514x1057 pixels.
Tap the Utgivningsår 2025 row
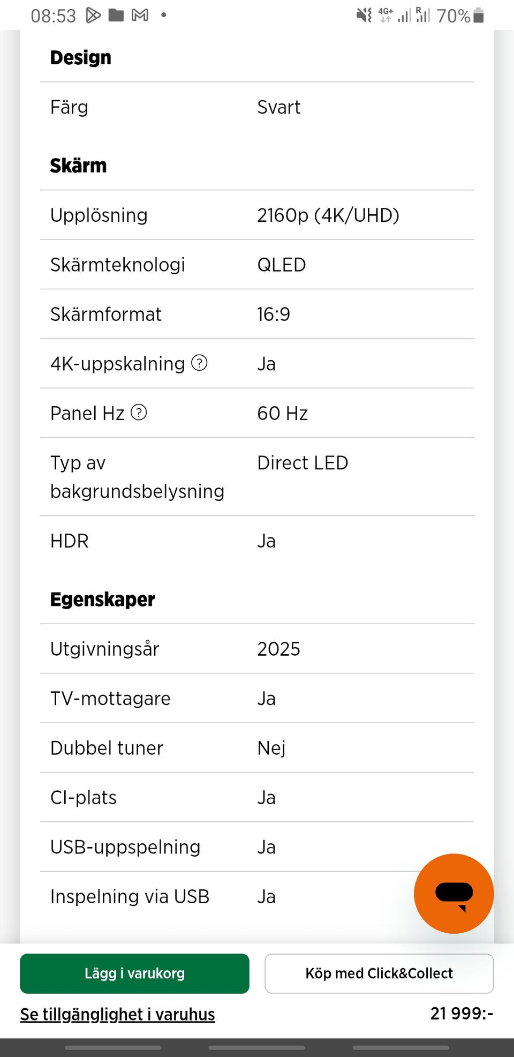point(257,649)
